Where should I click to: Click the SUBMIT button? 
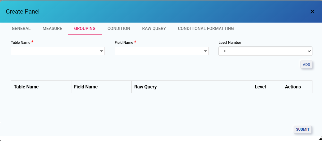coord(303,129)
